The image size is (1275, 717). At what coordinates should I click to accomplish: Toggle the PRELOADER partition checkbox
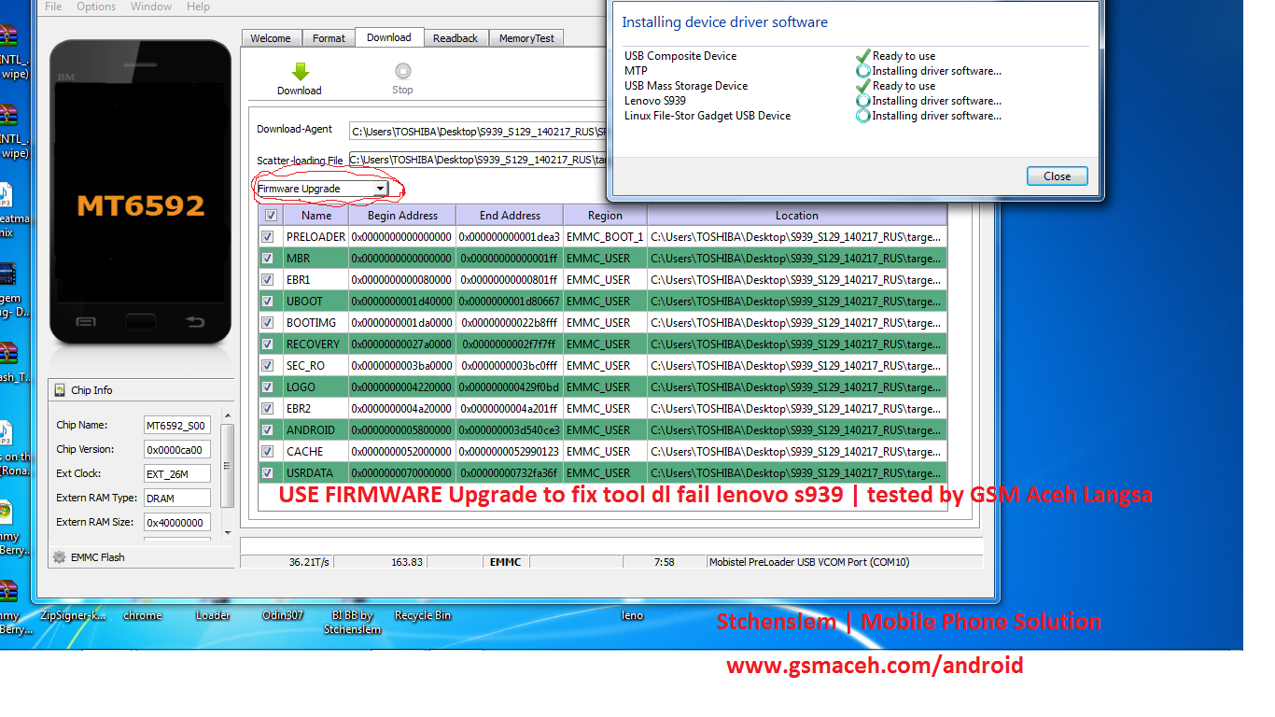[x=268, y=237]
